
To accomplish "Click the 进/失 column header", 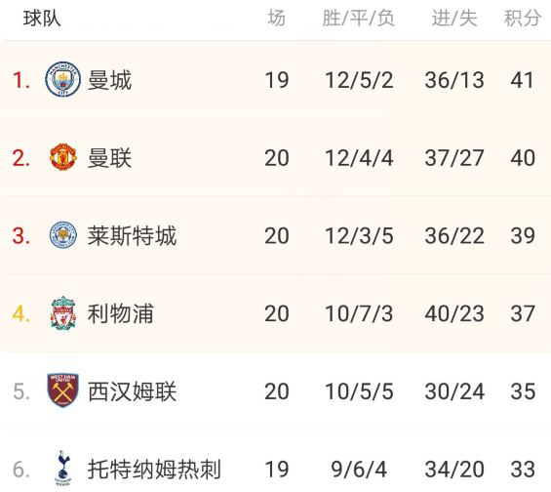I will point(454,18).
